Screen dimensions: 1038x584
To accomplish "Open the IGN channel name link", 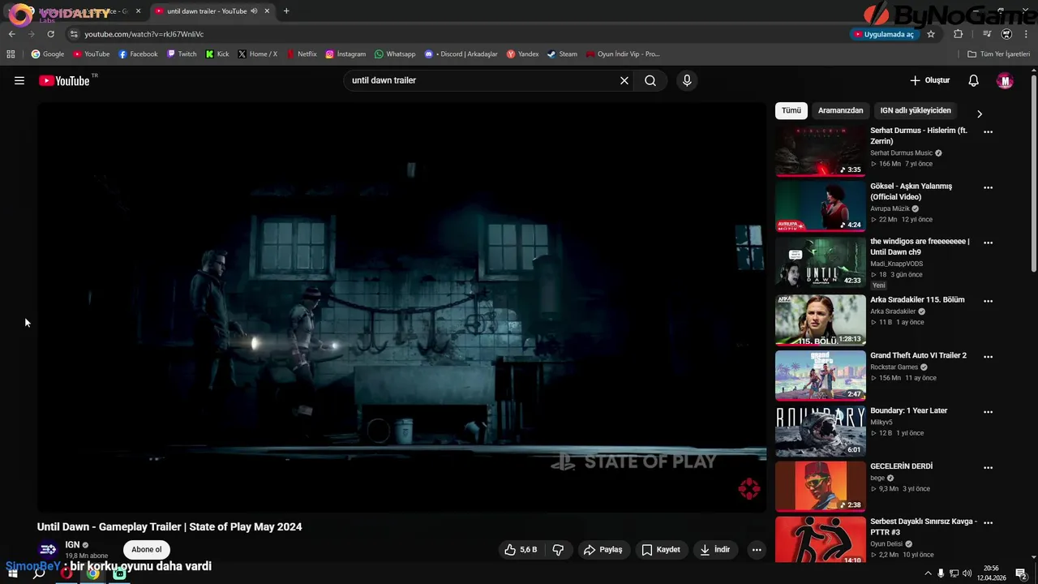I will (x=72, y=544).
